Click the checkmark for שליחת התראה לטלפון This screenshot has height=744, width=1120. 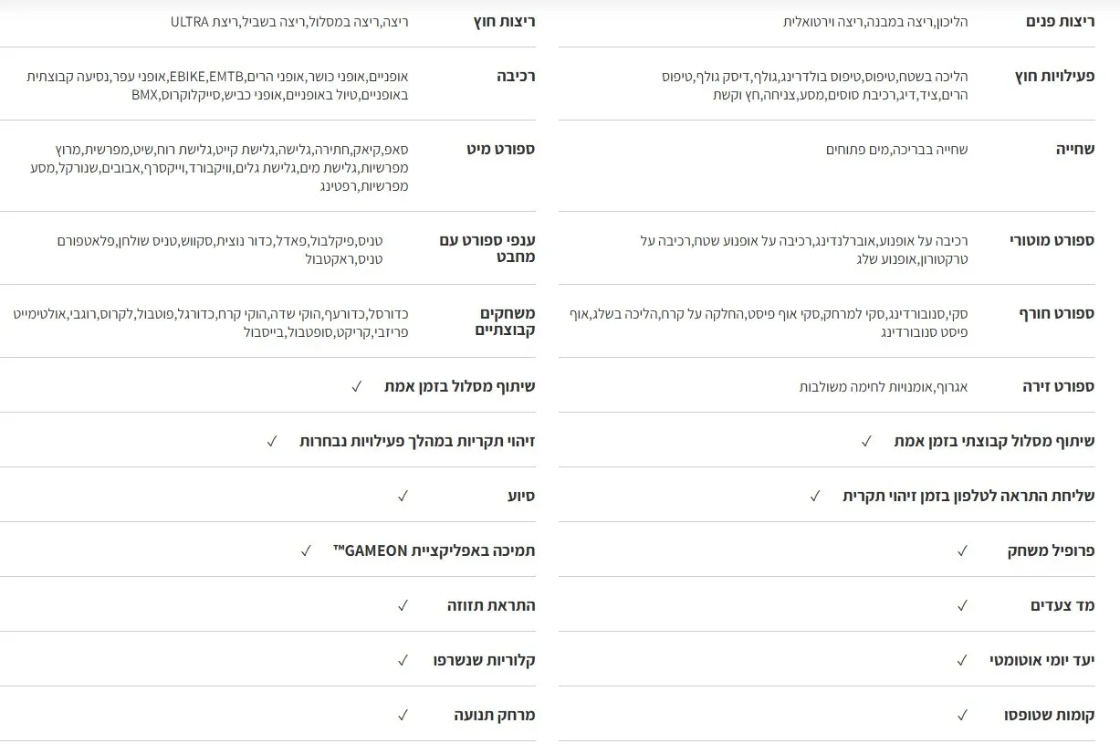815,496
